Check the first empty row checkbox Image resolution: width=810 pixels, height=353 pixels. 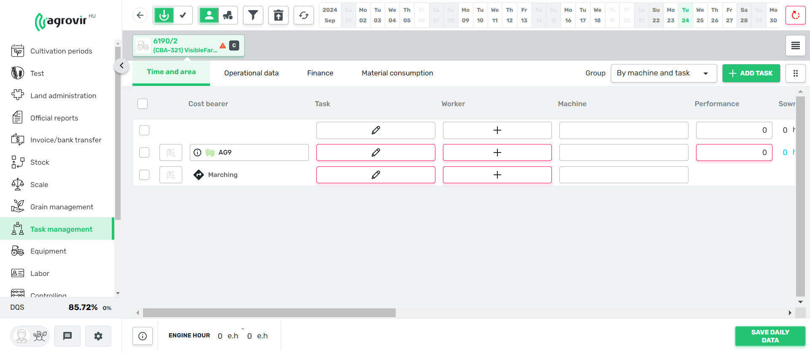(144, 130)
